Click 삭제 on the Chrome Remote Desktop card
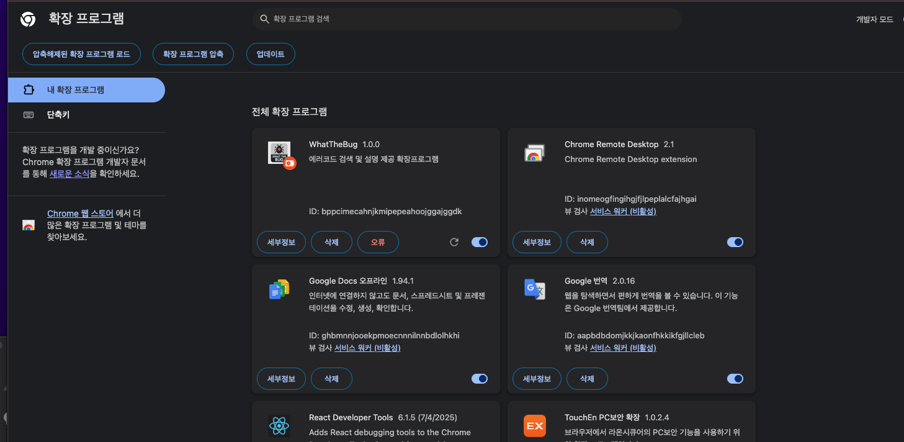Viewport: 904px width, 442px height. (x=587, y=242)
